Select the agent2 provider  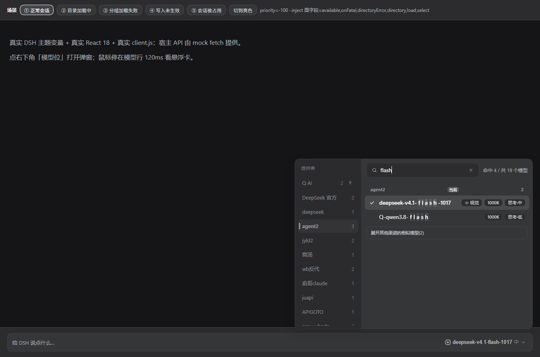tap(328, 226)
